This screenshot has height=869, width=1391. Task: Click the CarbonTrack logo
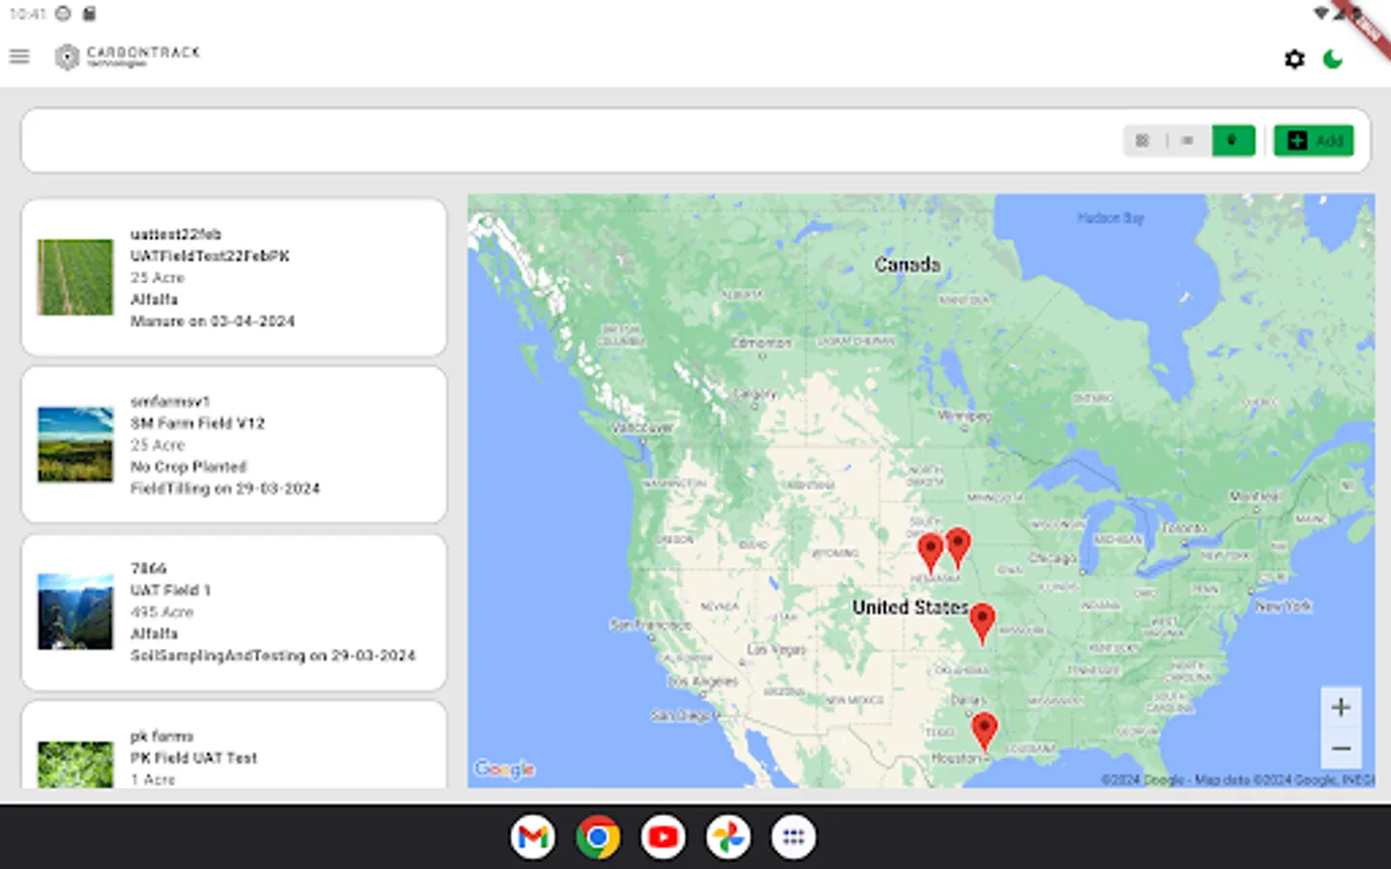[x=128, y=57]
